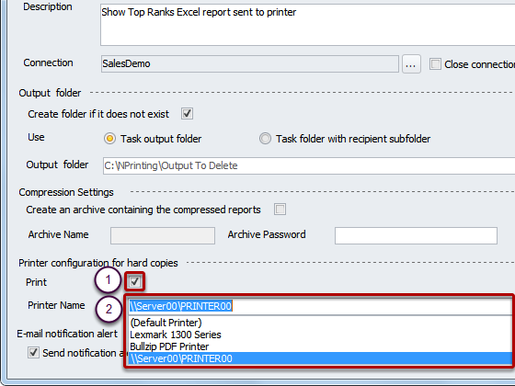This screenshot has height=386, width=515.
Task: Click the Printer Name combo box field
Action: click(x=320, y=306)
